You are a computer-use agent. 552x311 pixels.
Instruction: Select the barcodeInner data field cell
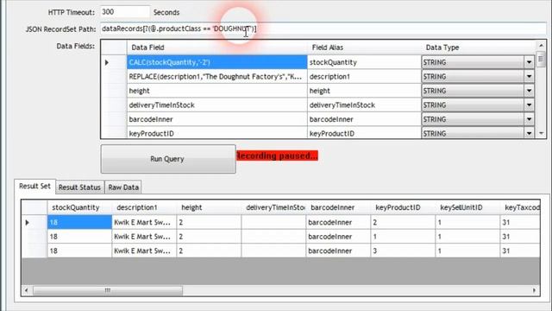click(216, 119)
